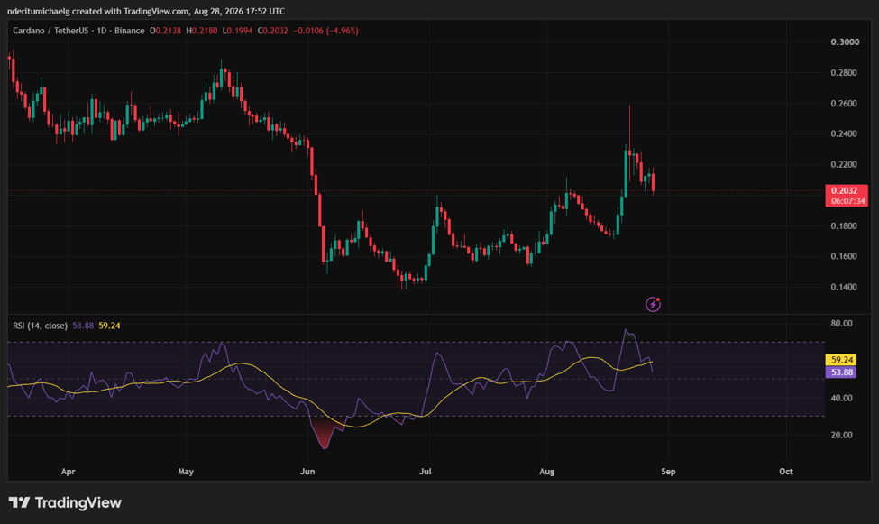Screen dimensions: 879x524
Task: Click the 20.00 RSI axis label
Action: [841, 436]
